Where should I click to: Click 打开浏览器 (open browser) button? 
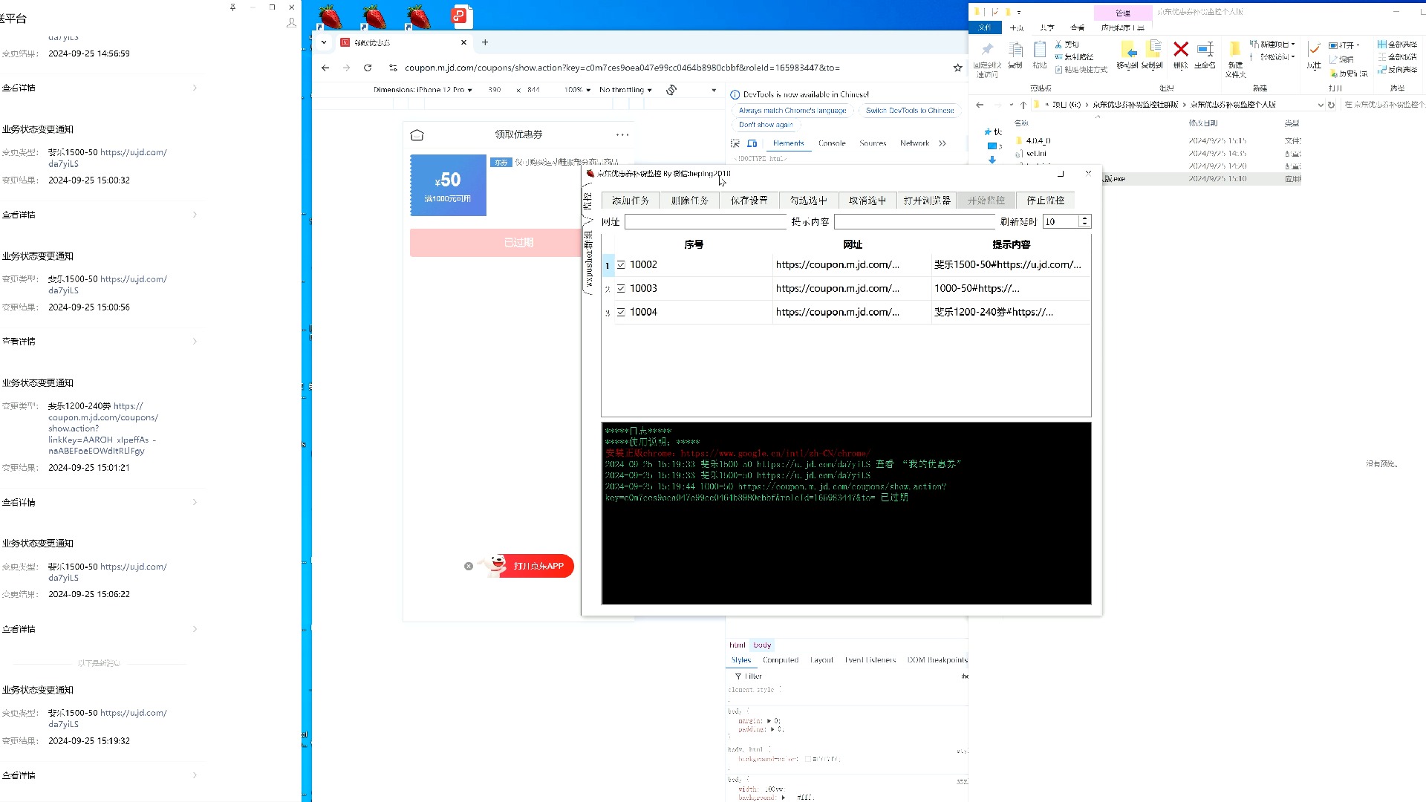tap(927, 200)
